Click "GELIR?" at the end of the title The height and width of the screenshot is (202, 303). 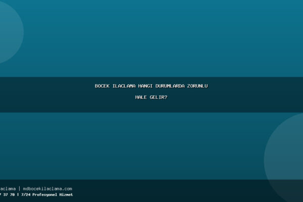(x=159, y=97)
